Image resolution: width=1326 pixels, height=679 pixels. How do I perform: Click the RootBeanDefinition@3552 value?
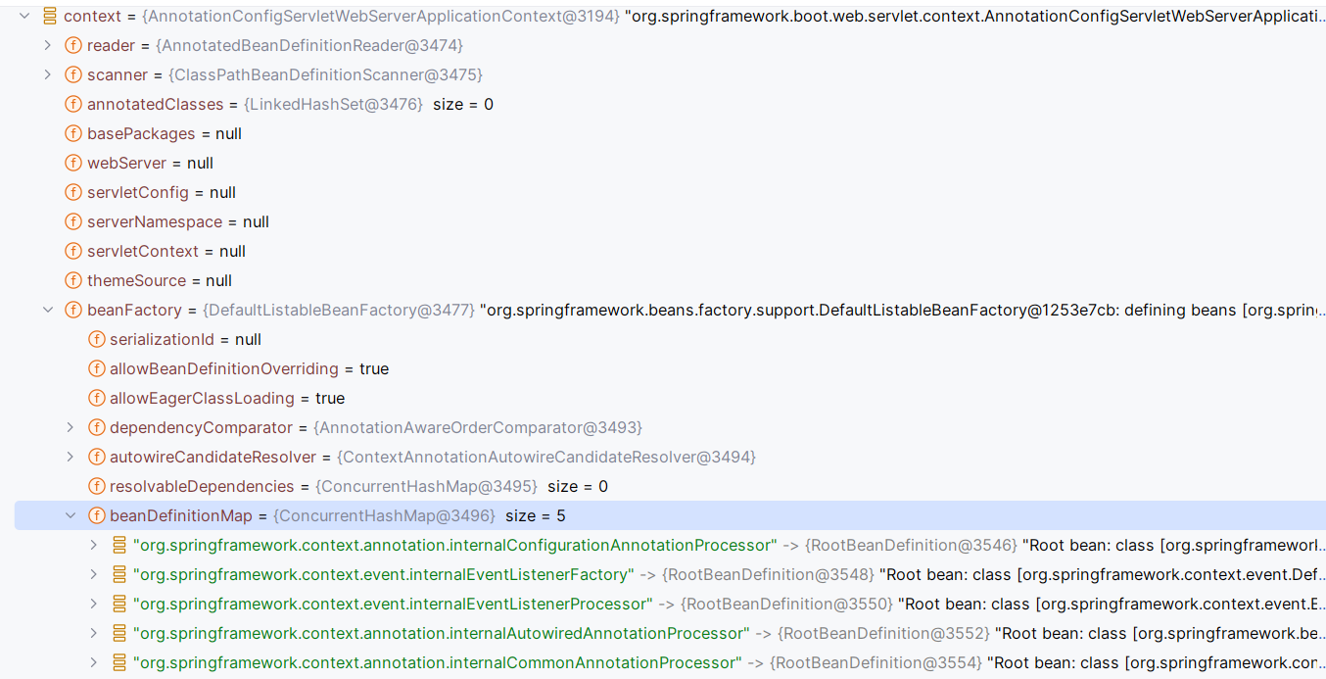884,633
